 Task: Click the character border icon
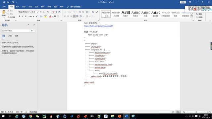pyautogui.click(x=60, y=12)
